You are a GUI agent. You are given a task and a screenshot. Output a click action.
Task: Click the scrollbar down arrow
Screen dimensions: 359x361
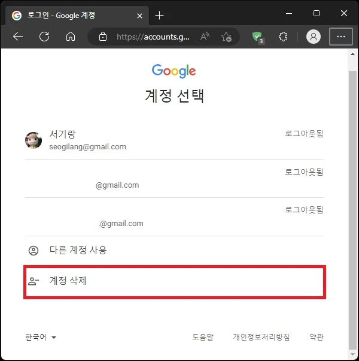(x=352, y=354)
